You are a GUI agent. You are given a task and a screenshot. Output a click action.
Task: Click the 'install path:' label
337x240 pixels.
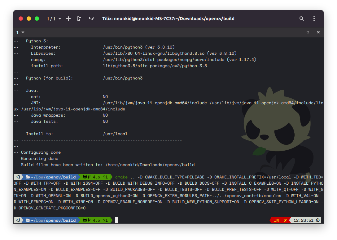tap(47, 66)
